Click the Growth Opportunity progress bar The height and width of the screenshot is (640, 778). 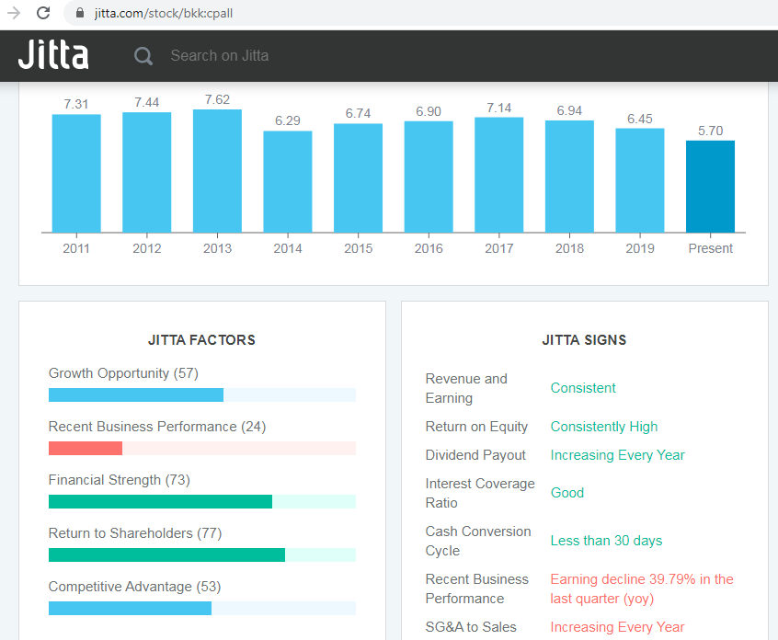(x=202, y=394)
